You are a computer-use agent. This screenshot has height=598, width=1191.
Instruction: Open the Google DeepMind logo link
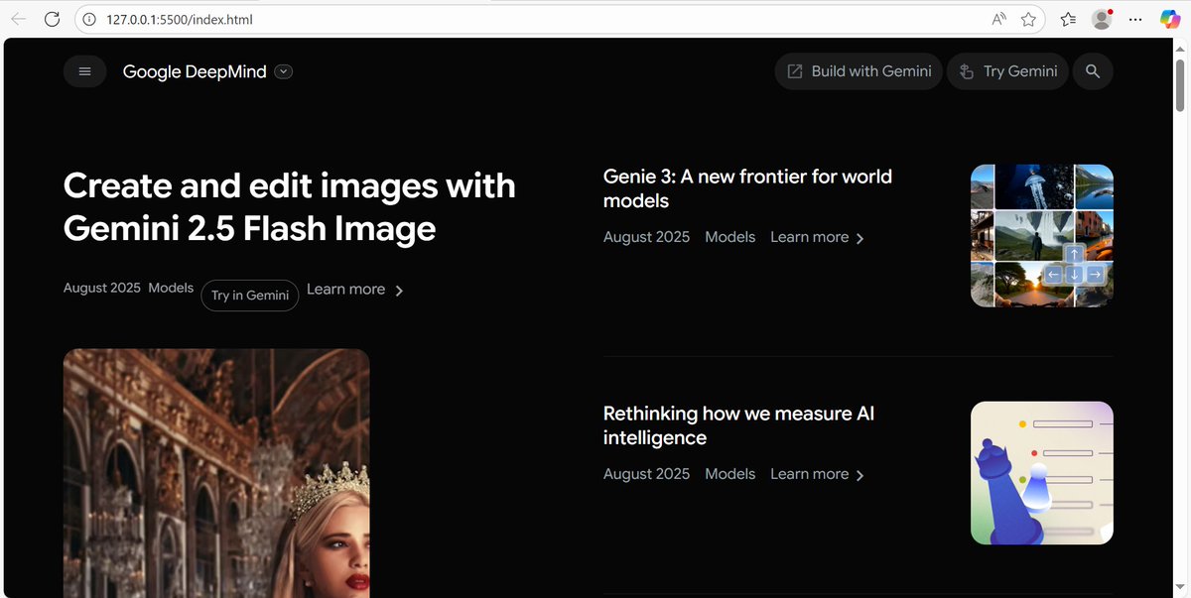pyautogui.click(x=195, y=71)
